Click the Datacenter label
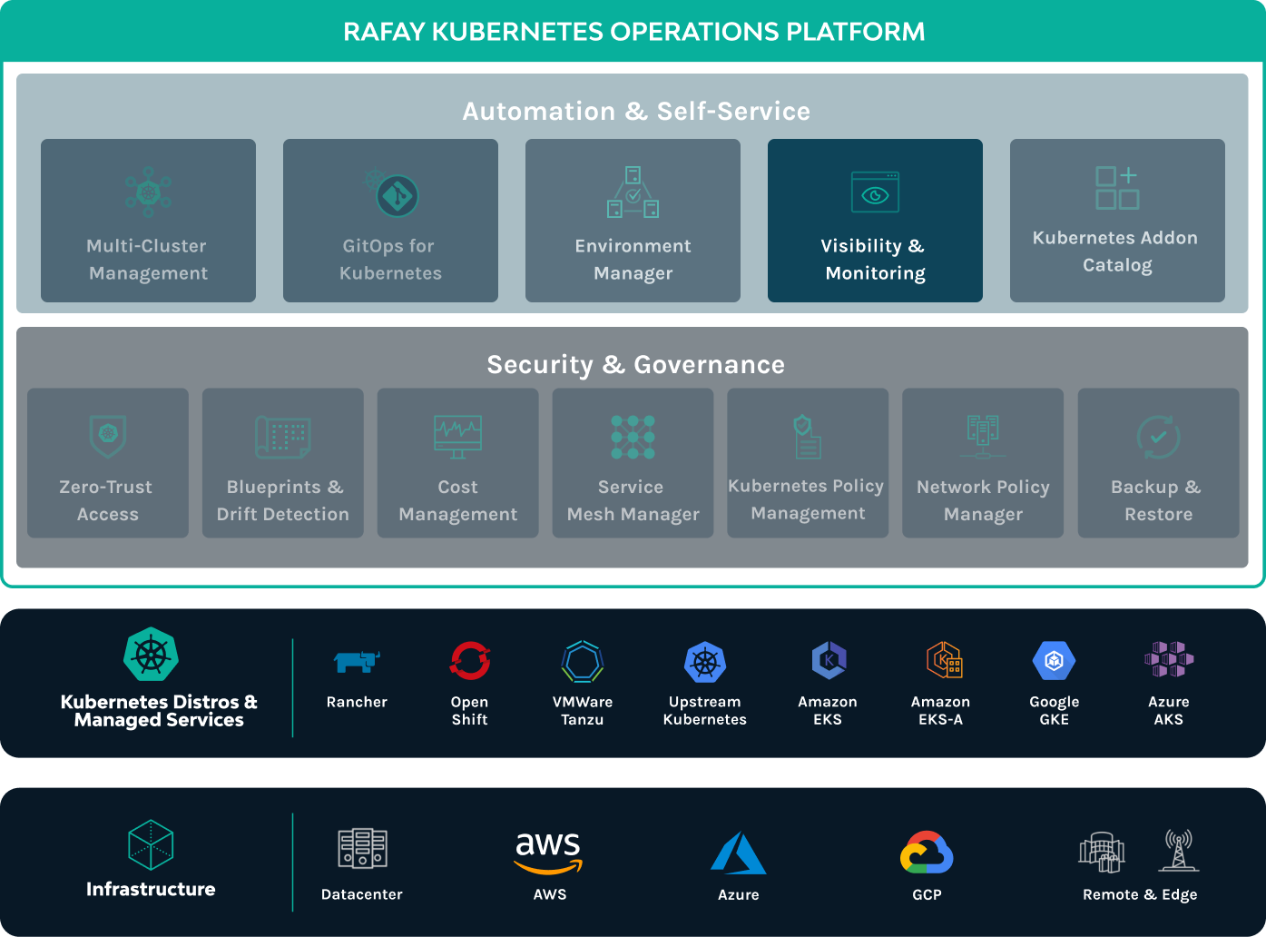1266x937 pixels. [x=361, y=894]
